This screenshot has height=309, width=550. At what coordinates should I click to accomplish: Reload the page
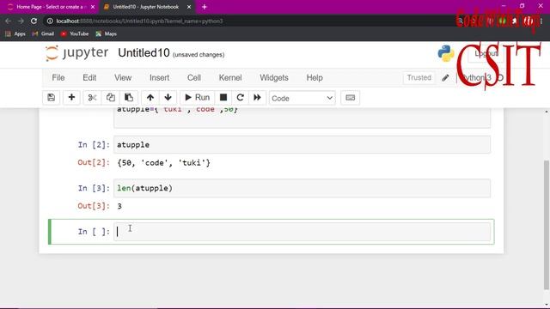34,21
